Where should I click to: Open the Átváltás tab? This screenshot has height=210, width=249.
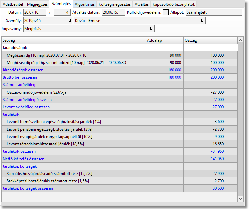(x=141, y=4)
